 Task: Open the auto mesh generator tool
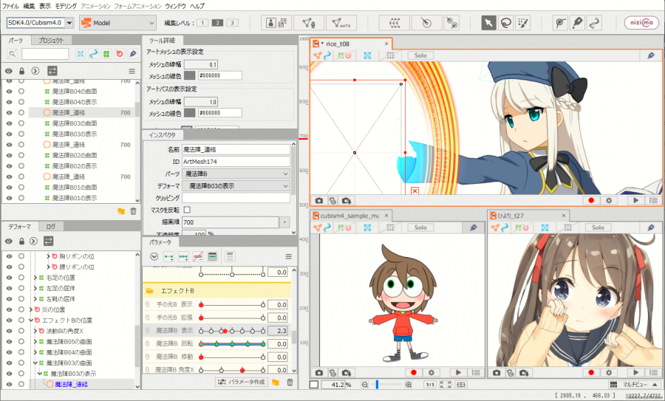[x=341, y=22]
